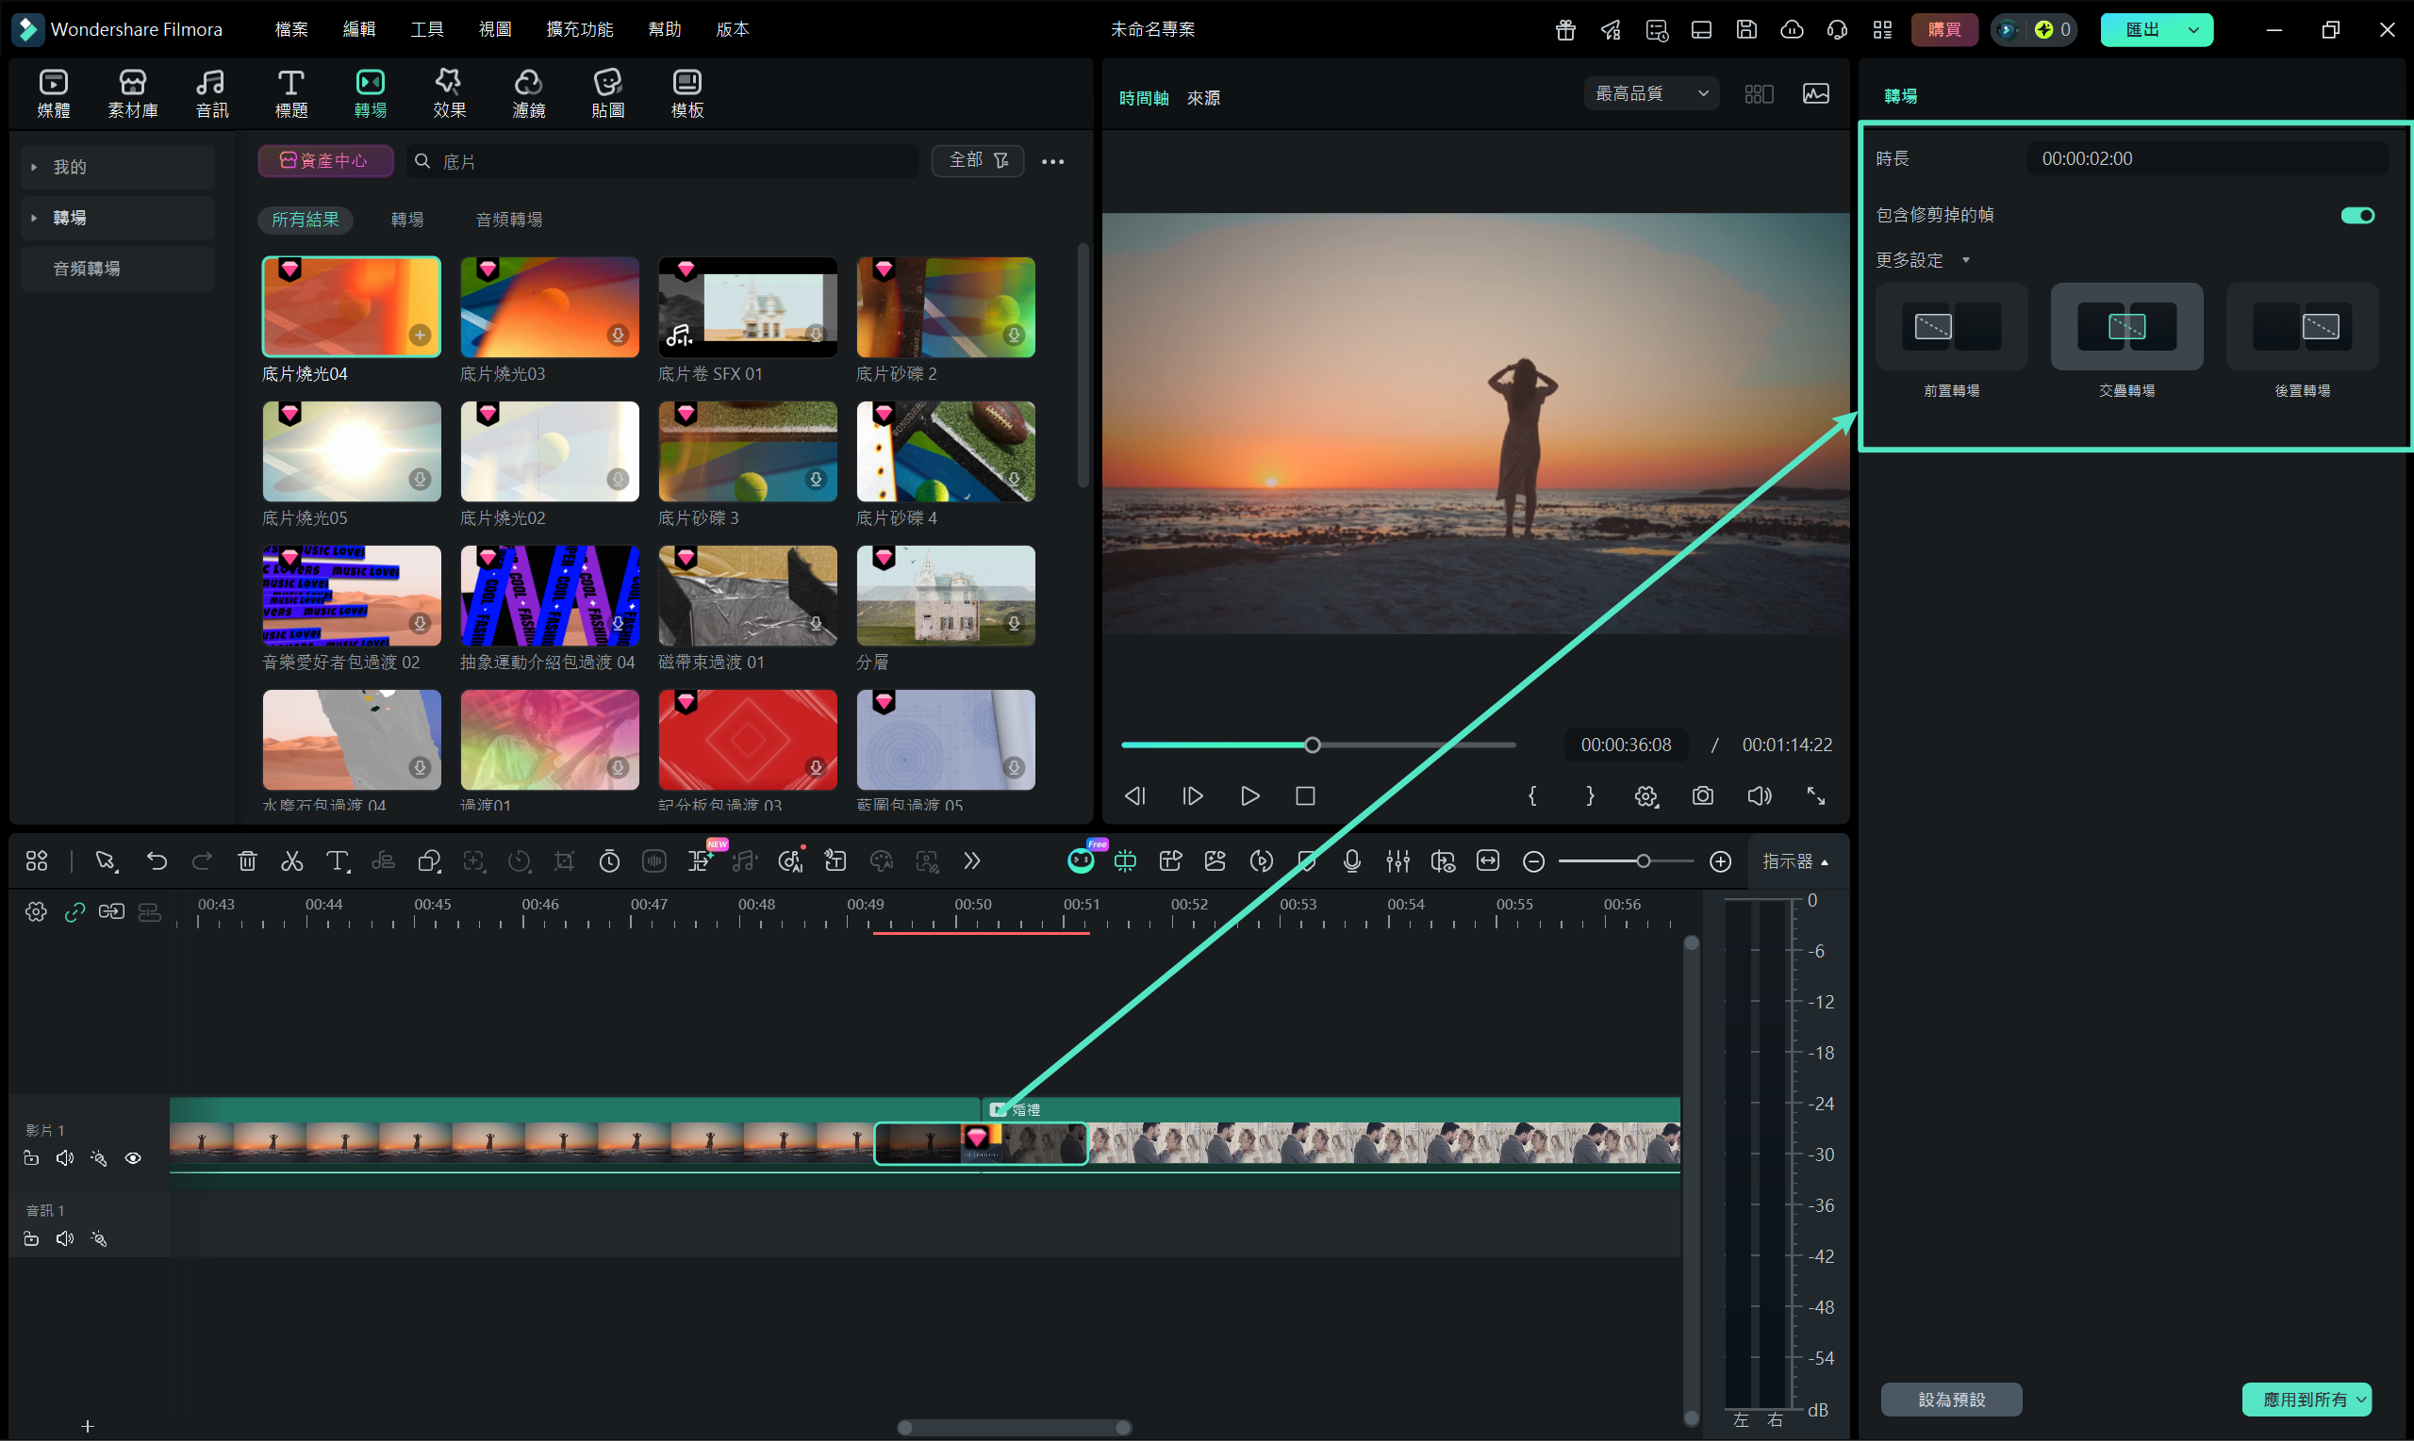This screenshot has height=1441, width=2414.
Task: Select the split scissors tool
Action: [x=291, y=861]
